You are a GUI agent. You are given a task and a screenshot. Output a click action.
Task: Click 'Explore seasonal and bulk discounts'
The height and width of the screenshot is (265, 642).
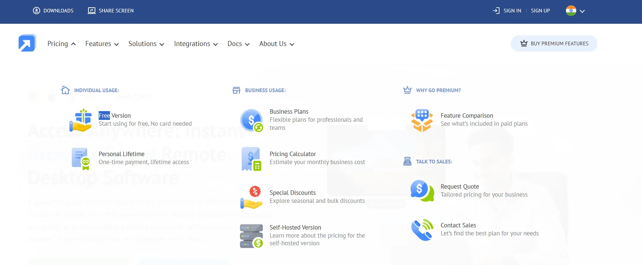[x=317, y=201]
